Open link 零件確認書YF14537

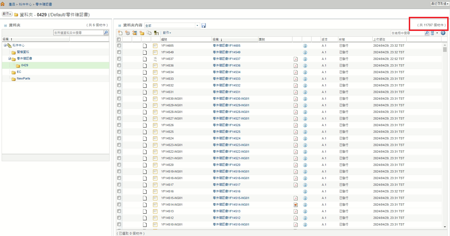227,59
